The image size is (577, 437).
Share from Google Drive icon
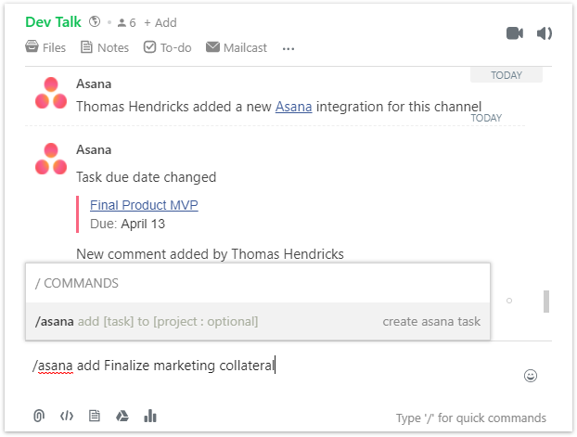click(122, 416)
